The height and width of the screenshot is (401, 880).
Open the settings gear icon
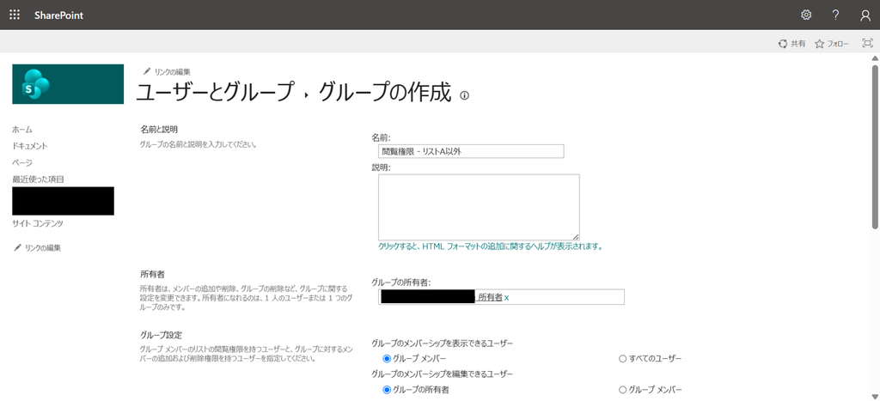pyautogui.click(x=806, y=15)
